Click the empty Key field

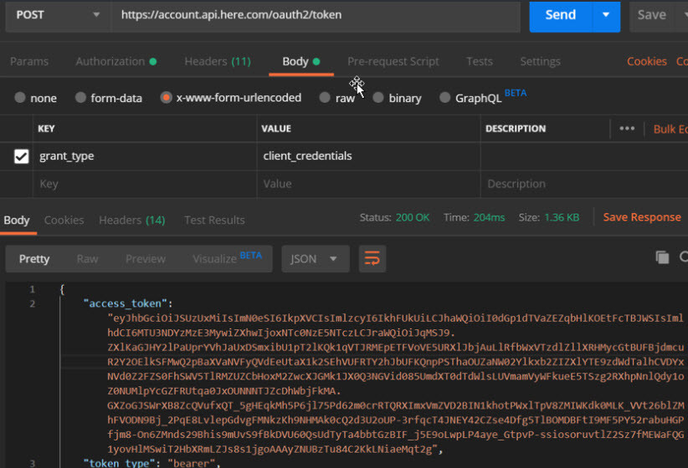point(145,184)
